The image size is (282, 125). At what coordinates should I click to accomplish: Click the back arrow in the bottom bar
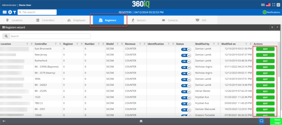pyautogui.click(x=4, y=121)
